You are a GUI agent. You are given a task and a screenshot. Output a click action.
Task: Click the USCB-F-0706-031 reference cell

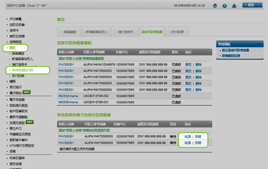pyautogui.click(x=96, y=102)
